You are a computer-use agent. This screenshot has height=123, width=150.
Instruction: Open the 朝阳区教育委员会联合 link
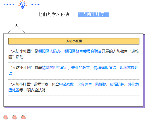(x=83, y=51)
